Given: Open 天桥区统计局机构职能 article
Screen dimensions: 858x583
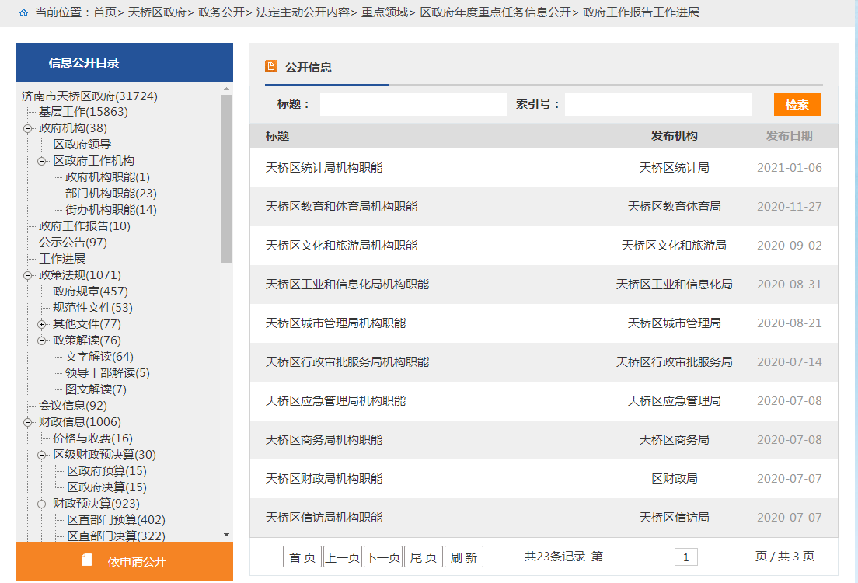Looking at the screenshot, I should [324, 168].
